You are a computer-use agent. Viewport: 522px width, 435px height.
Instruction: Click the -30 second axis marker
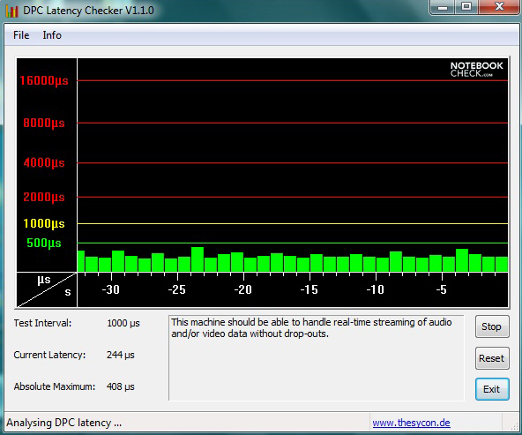coord(111,289)
